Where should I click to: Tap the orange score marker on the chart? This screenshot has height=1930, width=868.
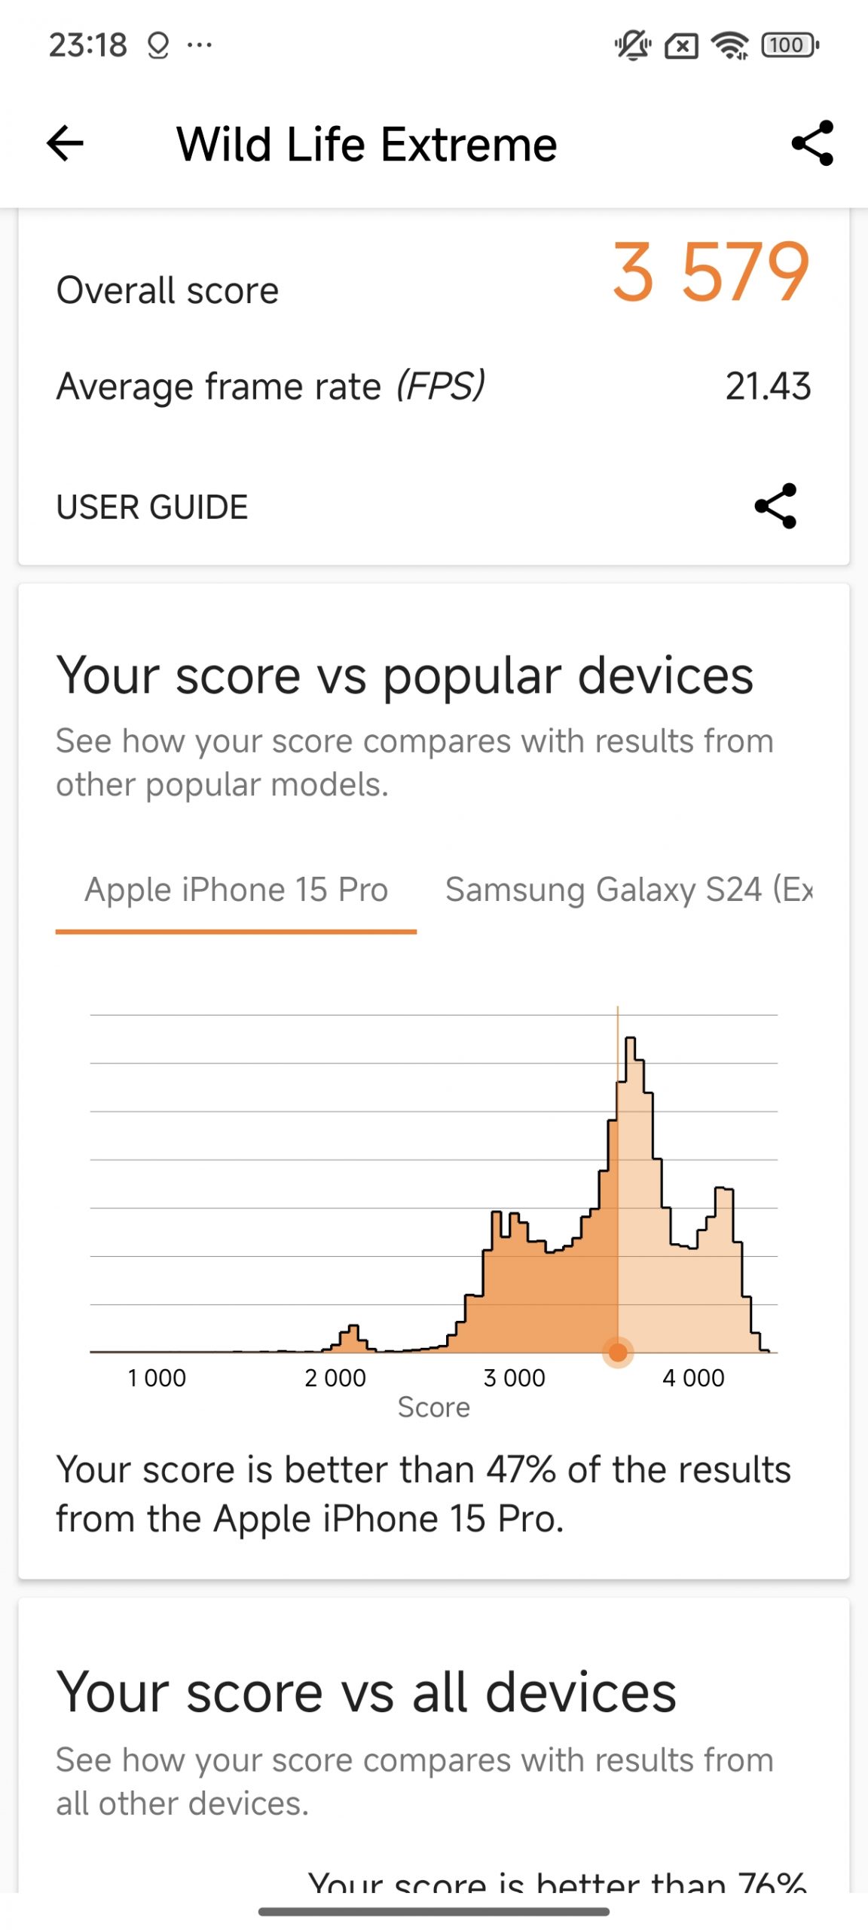pyautogui.click(x=618, y=1352)
